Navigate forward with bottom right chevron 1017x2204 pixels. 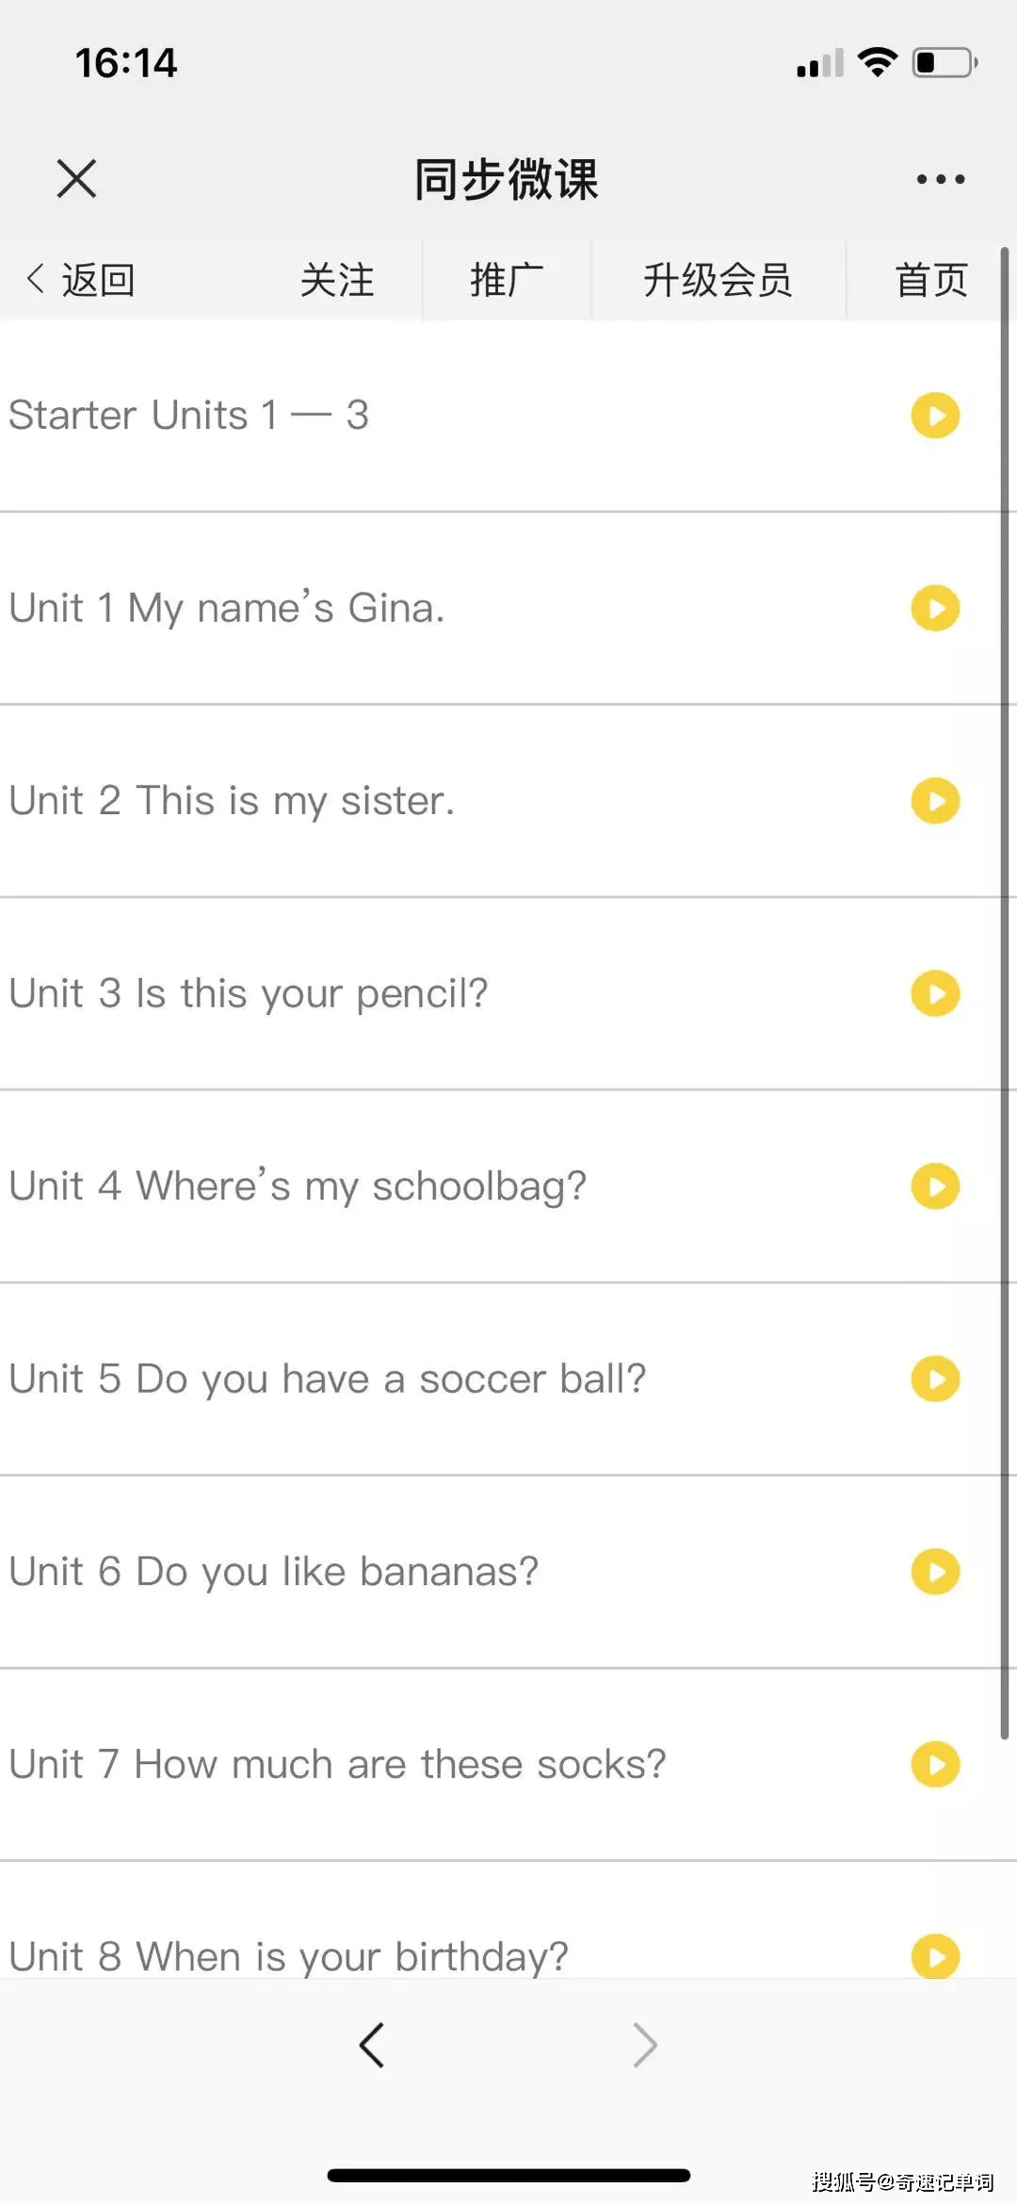pos(645,2046)
